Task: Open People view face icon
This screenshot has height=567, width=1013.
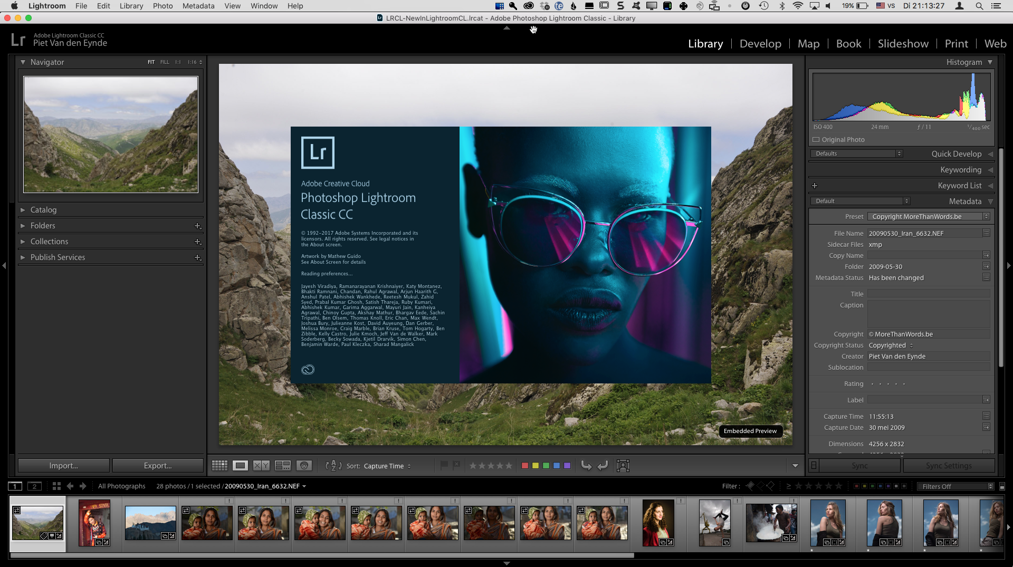Action: [x=303, y=466]
